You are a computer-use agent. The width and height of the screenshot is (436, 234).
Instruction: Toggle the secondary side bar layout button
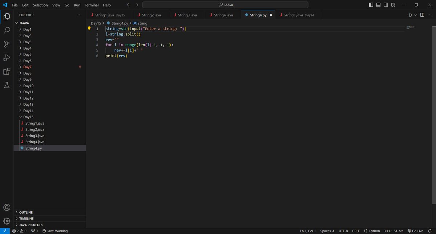pos(386,5)
